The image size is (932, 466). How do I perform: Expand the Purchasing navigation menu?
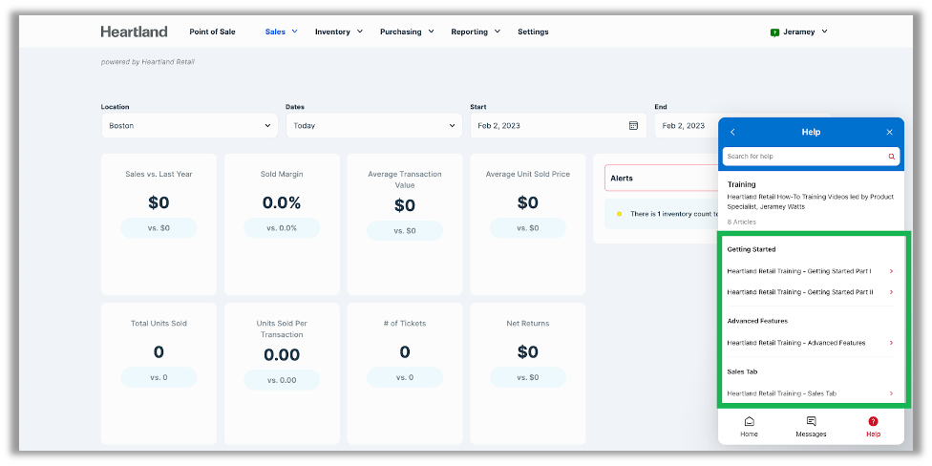pyautogui.click(x=407, y=32)
